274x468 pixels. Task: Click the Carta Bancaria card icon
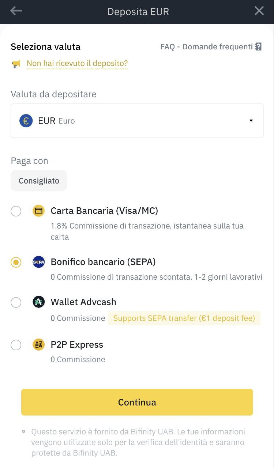pos(38,211)
